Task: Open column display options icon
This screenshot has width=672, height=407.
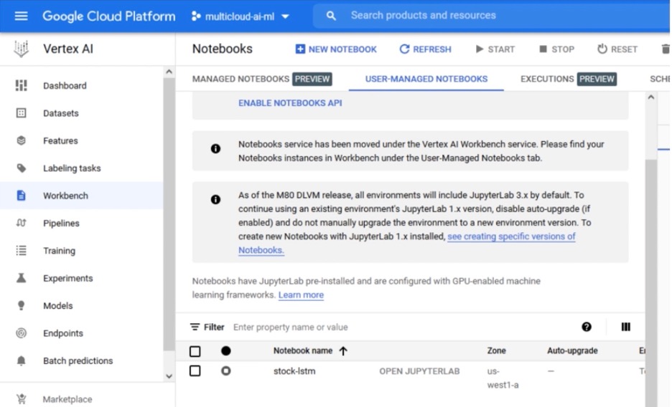Action: pos(625,327)
